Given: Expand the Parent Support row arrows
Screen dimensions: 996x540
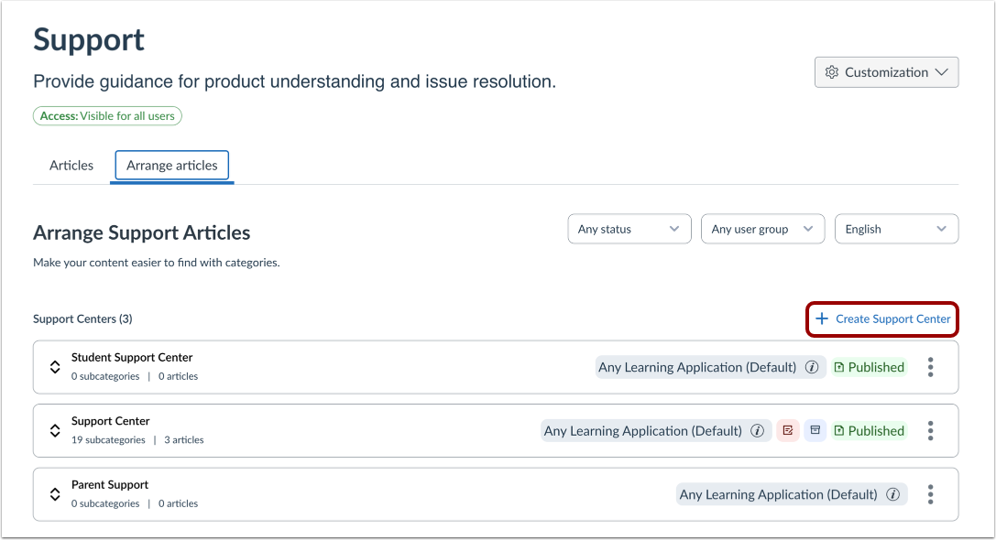Looking at the screenshot, I should [55, 494].
